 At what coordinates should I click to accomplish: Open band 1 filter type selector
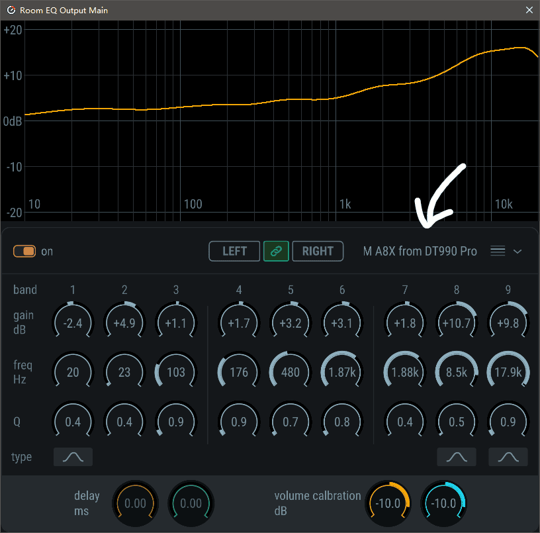73,457
